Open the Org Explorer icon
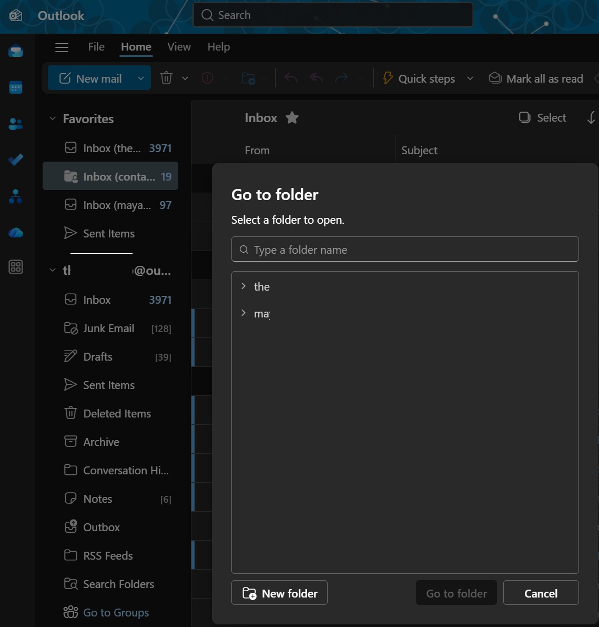The width and height of the screenshot is (599, 627). click(x=16, y=196)
